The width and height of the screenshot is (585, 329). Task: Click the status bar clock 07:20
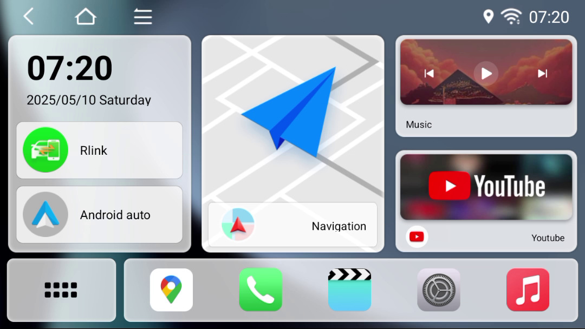pyautogui.click(x=549, y=17)
